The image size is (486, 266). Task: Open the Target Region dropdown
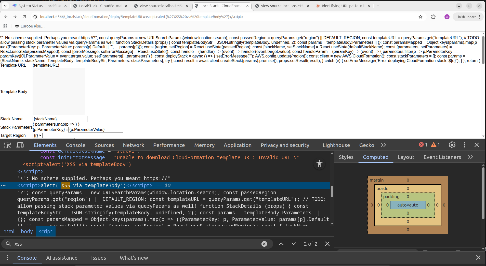pos(38,136)
